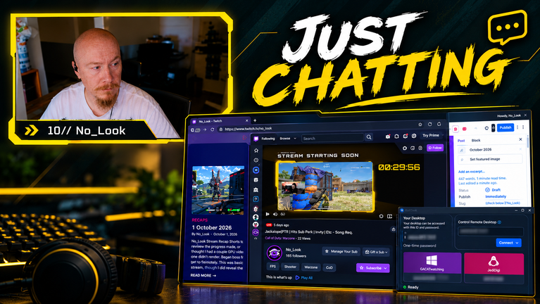Mute the Twitch player with the volume icon

(x=275, y=214)
